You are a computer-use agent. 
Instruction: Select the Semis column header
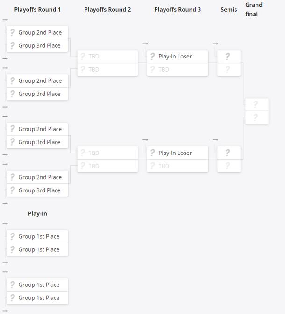(x=229, y=9)
